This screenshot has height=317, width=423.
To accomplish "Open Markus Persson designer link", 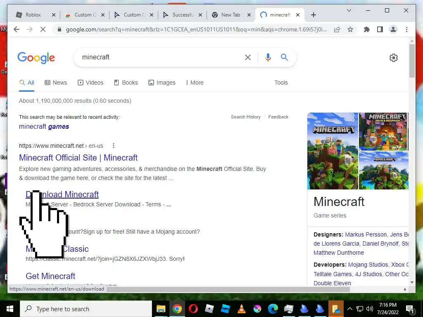I will point(366,234).
